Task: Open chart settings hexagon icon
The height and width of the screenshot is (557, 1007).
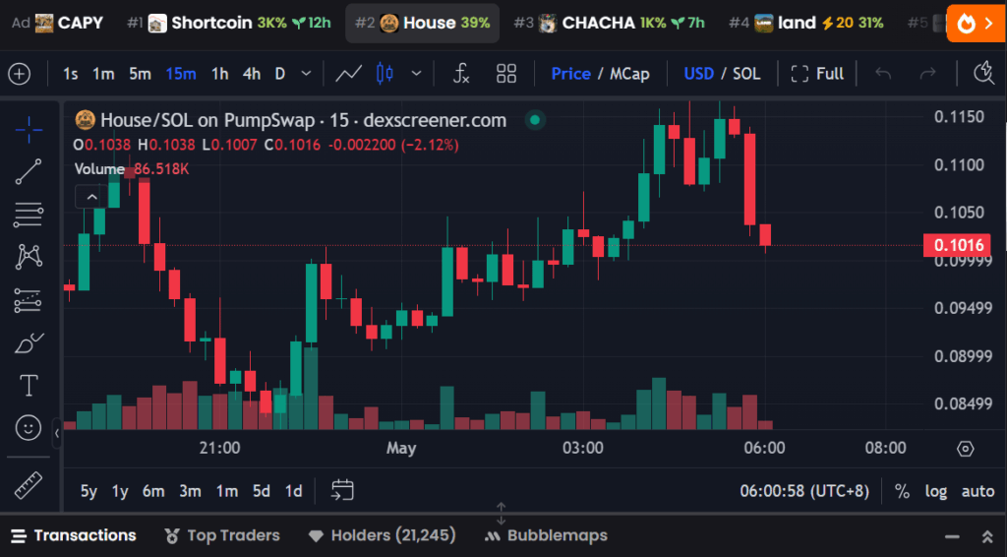Action: pyautogui.click(x=966, y=449)
